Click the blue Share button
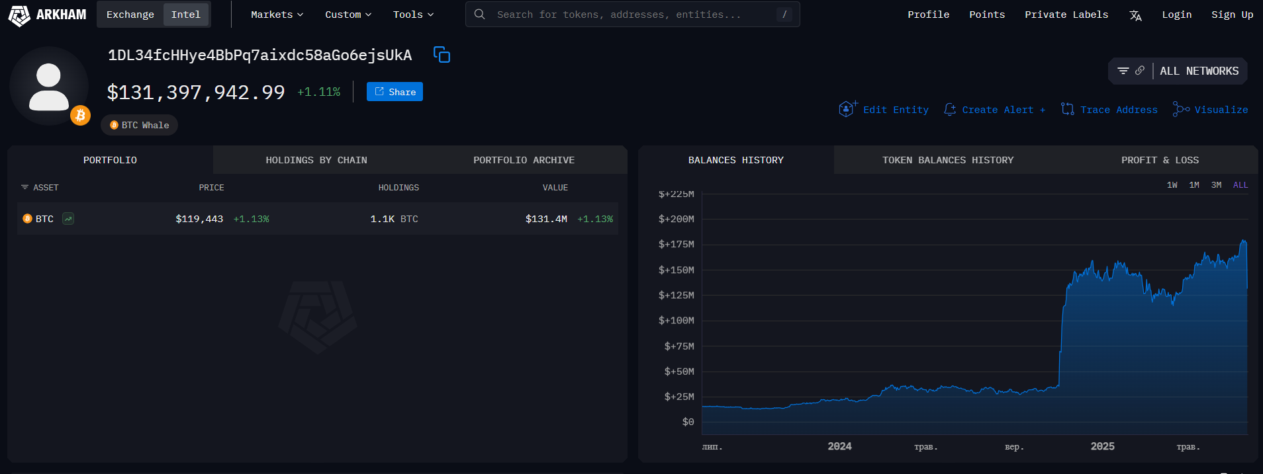 (395, 92)
